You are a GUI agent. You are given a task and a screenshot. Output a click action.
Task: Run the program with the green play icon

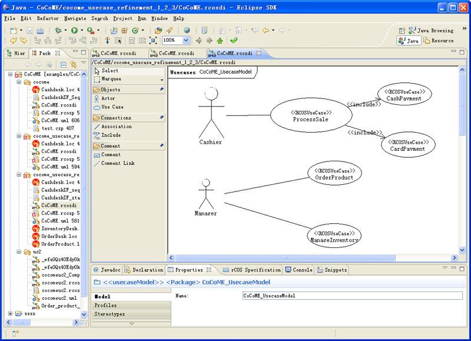[74, 31]
